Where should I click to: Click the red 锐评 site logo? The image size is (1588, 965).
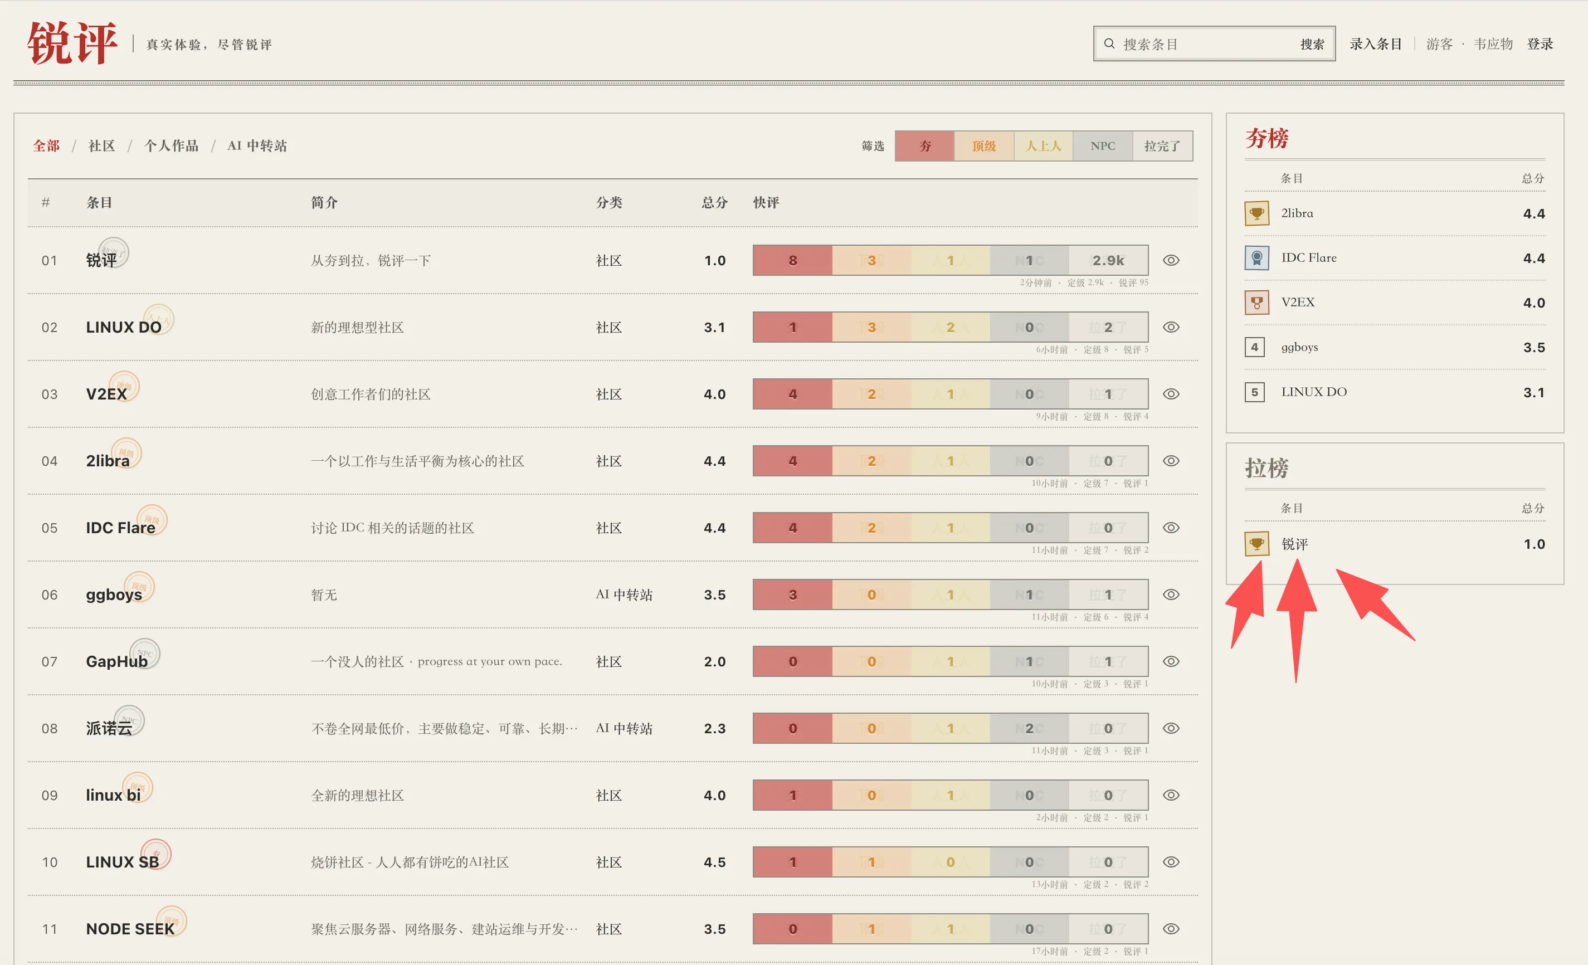click(72, 43)
